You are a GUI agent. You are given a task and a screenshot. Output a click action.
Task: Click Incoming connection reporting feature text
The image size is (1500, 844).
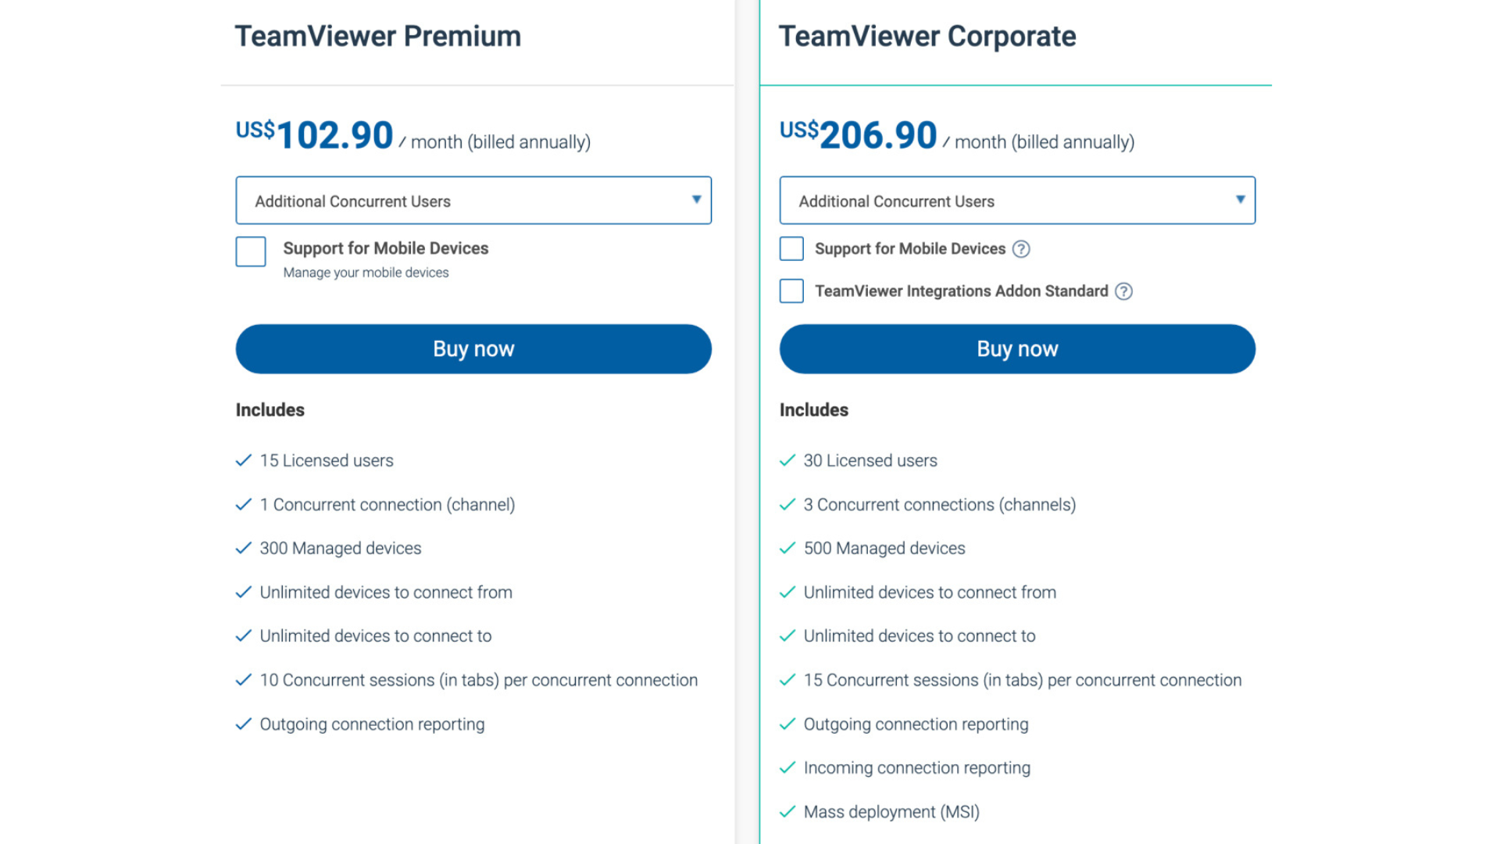(916, 768)
